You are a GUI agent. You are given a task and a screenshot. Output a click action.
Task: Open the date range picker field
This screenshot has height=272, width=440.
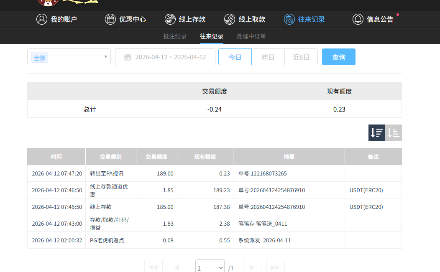[170, 57]
